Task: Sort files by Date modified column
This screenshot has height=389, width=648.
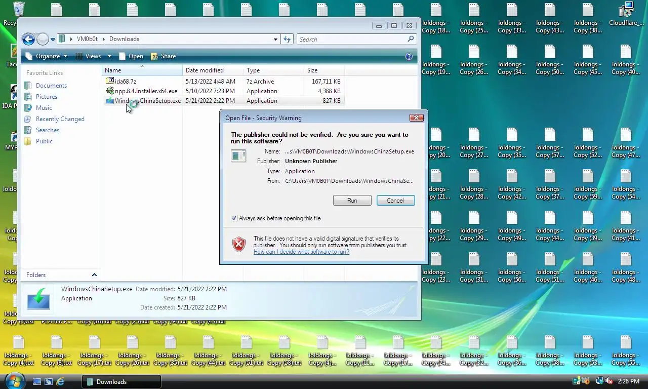Action: pos(213,70)
